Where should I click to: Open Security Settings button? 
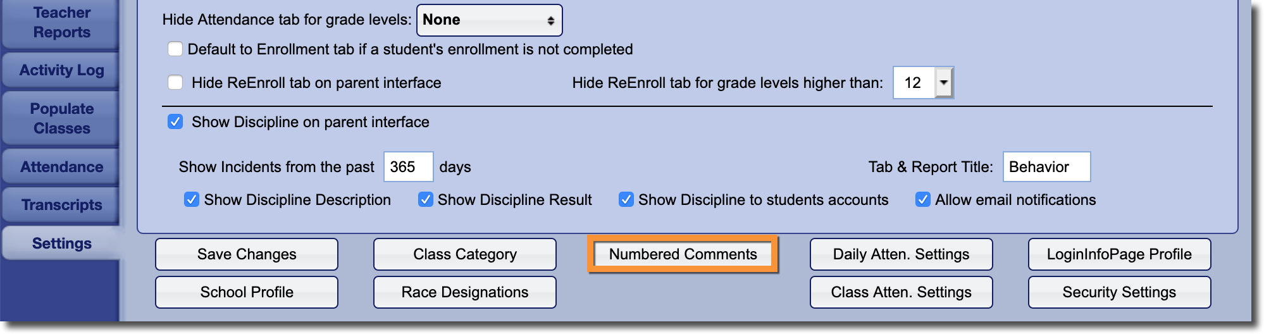pyautogui.click(x=1118, y=292)
